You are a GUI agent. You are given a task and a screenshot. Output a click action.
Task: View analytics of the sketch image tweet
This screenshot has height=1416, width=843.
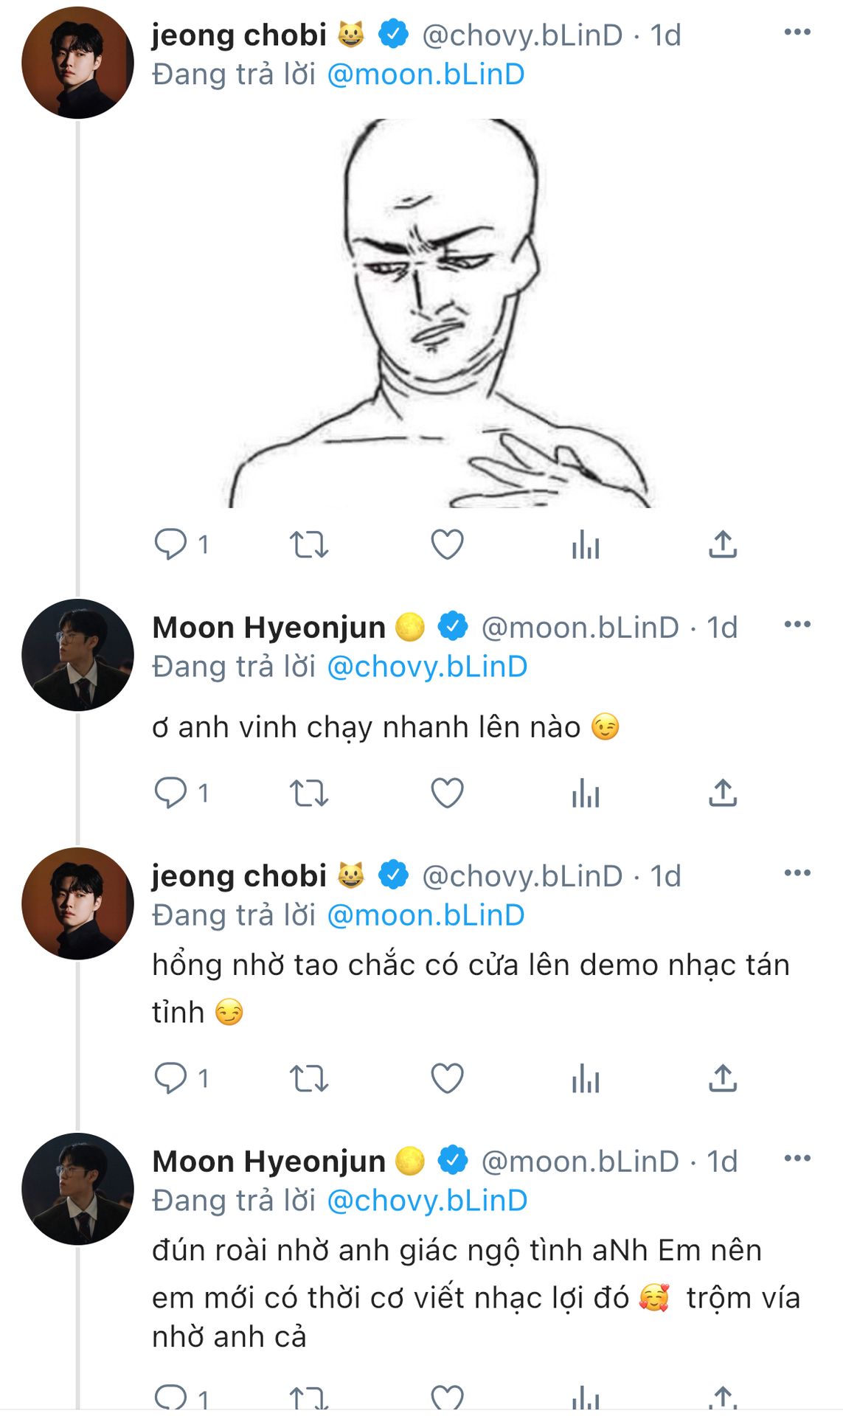point(586,545)
